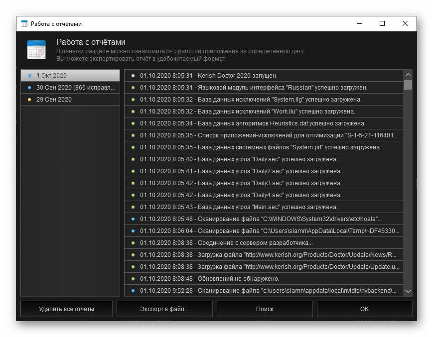Select the hosts file scanning entry
This screenshot has height=337, width=433.
tap(264, 219)
